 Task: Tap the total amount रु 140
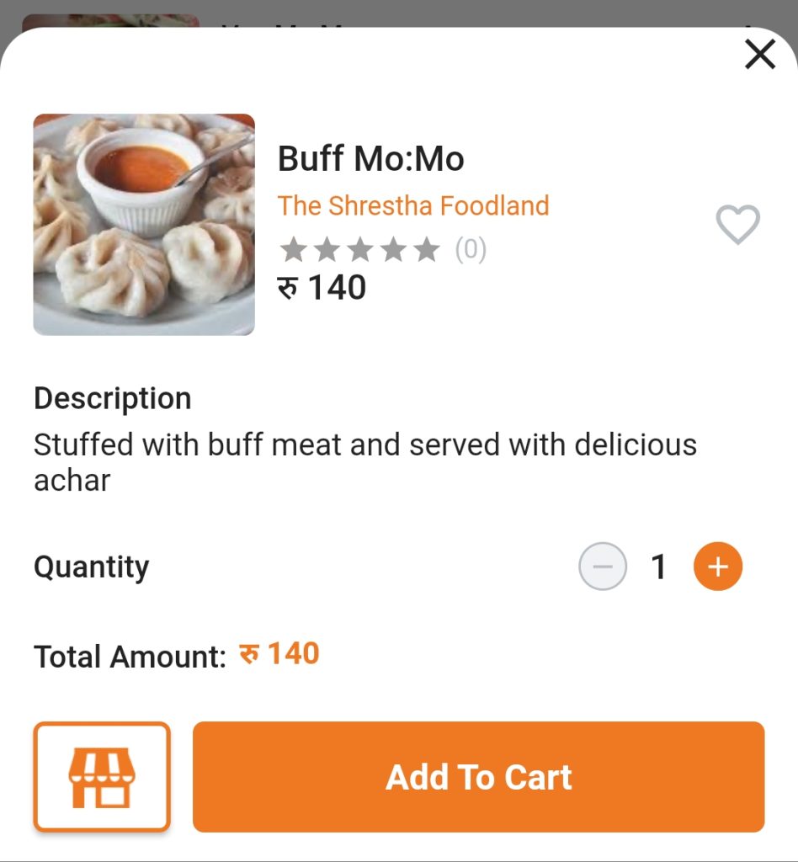[279, 654]
